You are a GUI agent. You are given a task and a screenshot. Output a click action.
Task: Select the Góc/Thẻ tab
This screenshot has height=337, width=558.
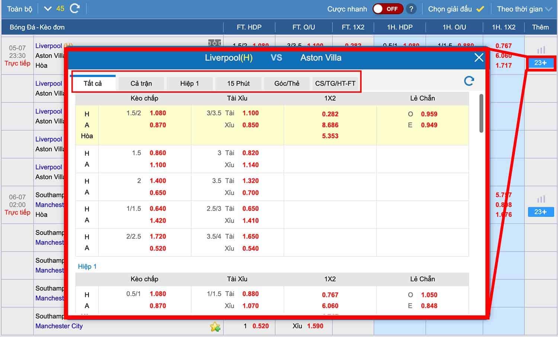point(286,83)
